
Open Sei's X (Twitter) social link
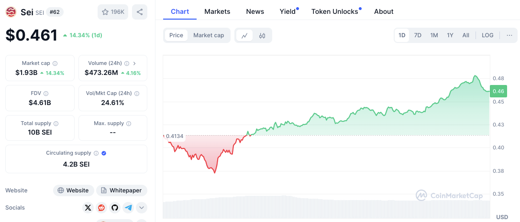click(88, 208)
